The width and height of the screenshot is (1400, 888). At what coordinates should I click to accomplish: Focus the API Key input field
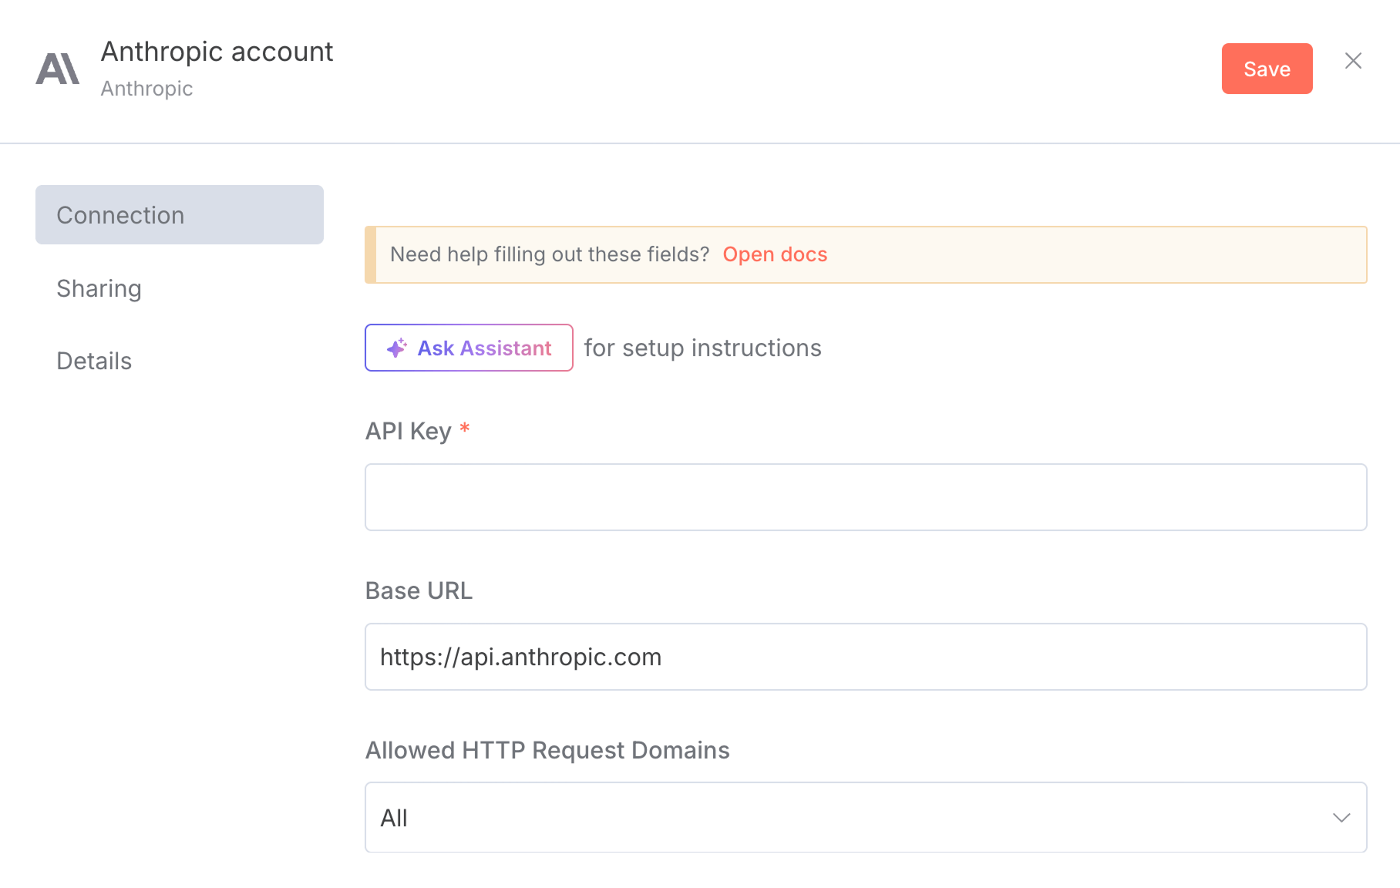point(865,497)
